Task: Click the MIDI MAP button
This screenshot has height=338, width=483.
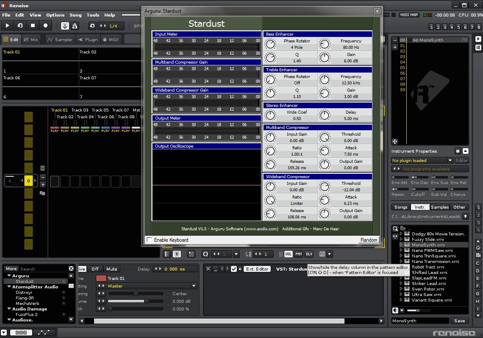Action: [x=409, y=15]
